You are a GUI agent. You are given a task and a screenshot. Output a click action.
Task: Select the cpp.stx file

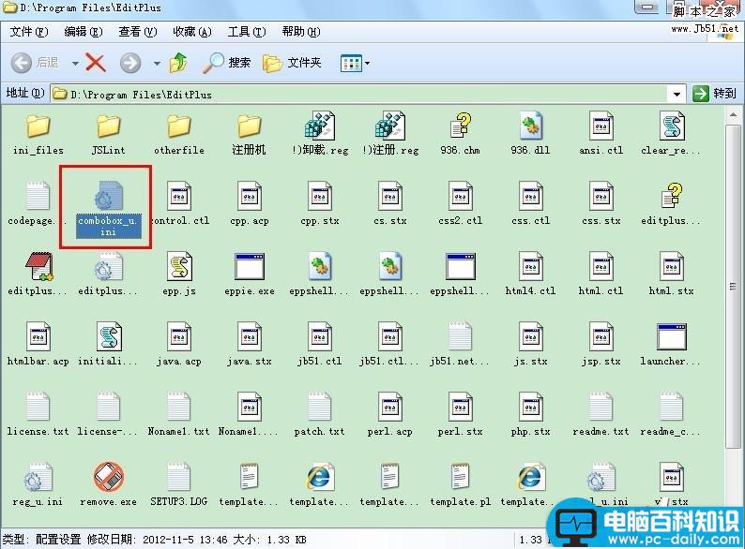click(x=320, y=204)
